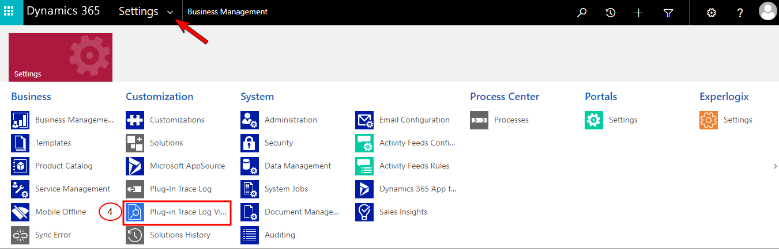Open Data Management
This screenshot has width=779, height=249.
tap(298, 166)
